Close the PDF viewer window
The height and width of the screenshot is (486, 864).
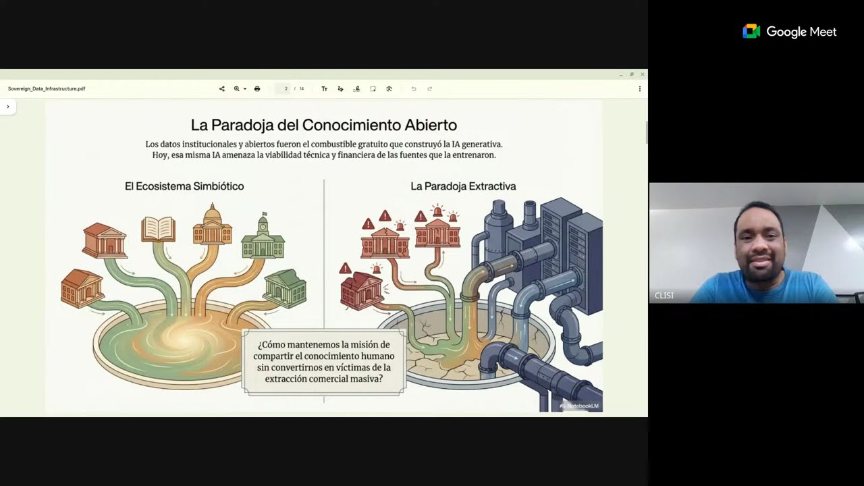click(x=643, y=74)
